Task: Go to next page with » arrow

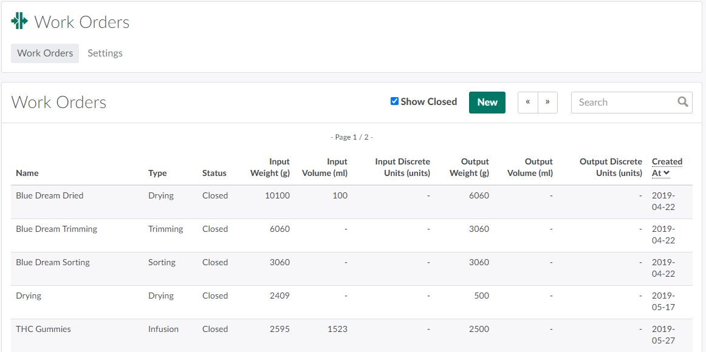Action: coord(547,103)
